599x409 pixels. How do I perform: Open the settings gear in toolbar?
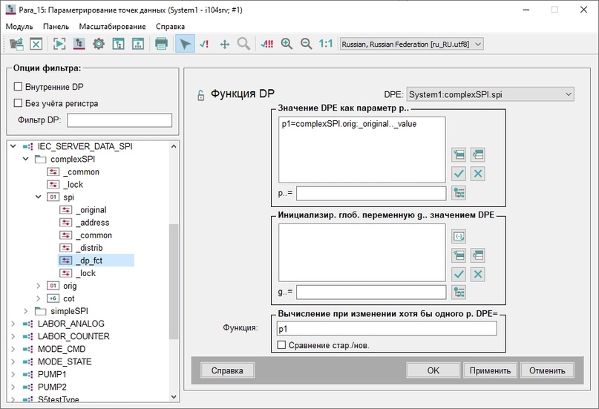point(99,44)
